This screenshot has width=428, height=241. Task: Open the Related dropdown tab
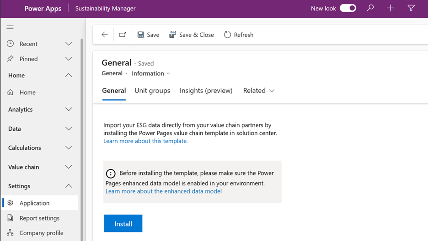click(x=258, y=91)
